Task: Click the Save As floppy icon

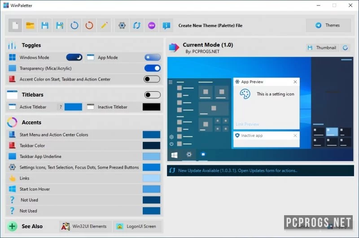Action: [x=60, y=25]
